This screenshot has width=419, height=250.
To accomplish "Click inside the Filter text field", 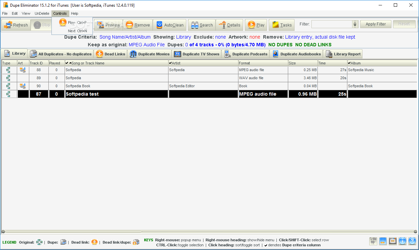I will click(332, 24).
